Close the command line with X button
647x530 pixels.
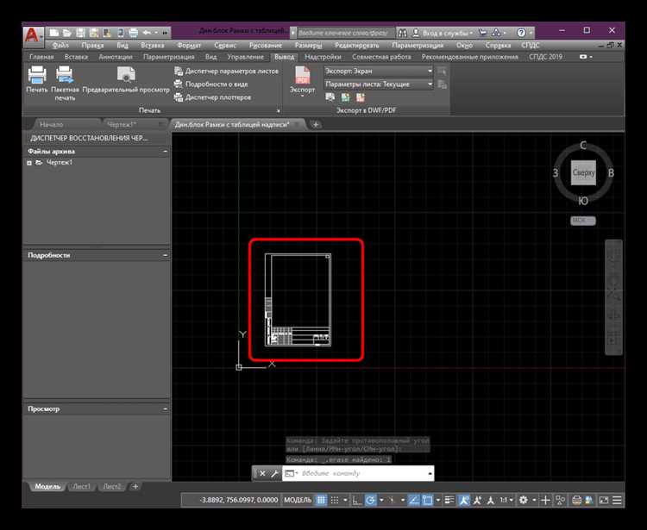[x=262, y=473]
